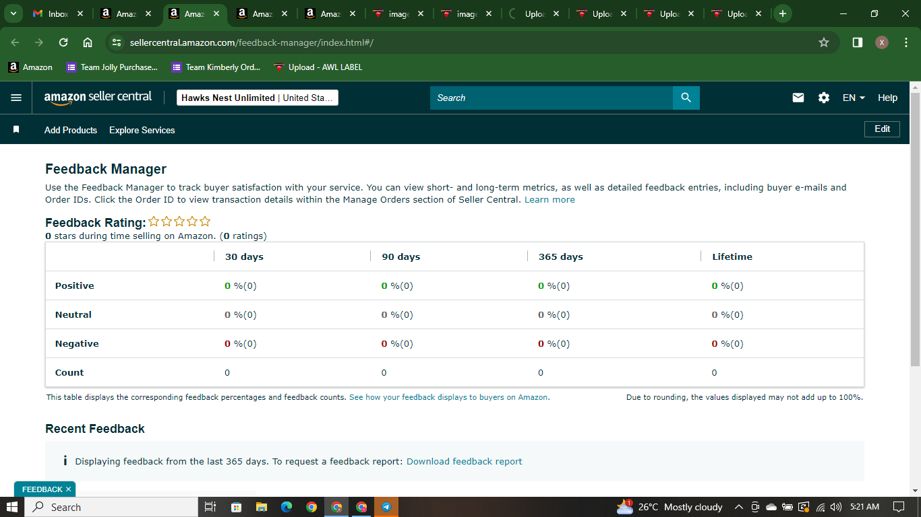This screenshot has height=517, width=921.
Task: Click the Lifetime column header
Action: tap(732, 256)
